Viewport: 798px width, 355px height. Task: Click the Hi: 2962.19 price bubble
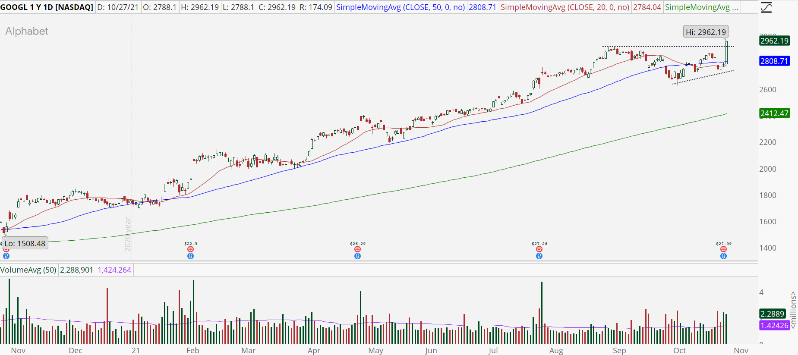coord(706,32)
